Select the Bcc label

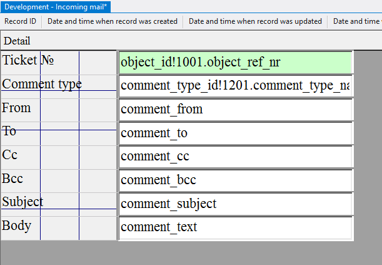click(13, 179)
